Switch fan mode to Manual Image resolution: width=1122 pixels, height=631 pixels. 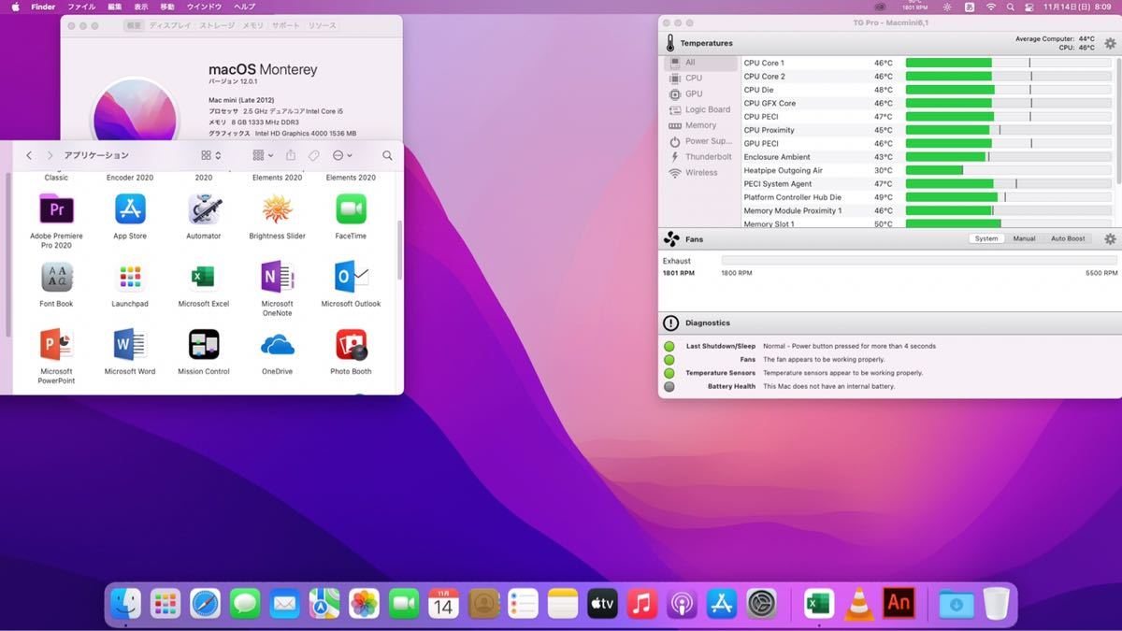(1024, 238)
